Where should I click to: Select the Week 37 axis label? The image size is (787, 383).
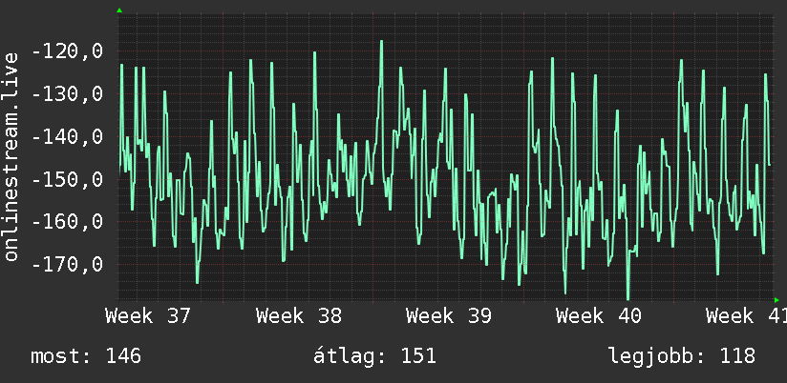pos(148,316)
